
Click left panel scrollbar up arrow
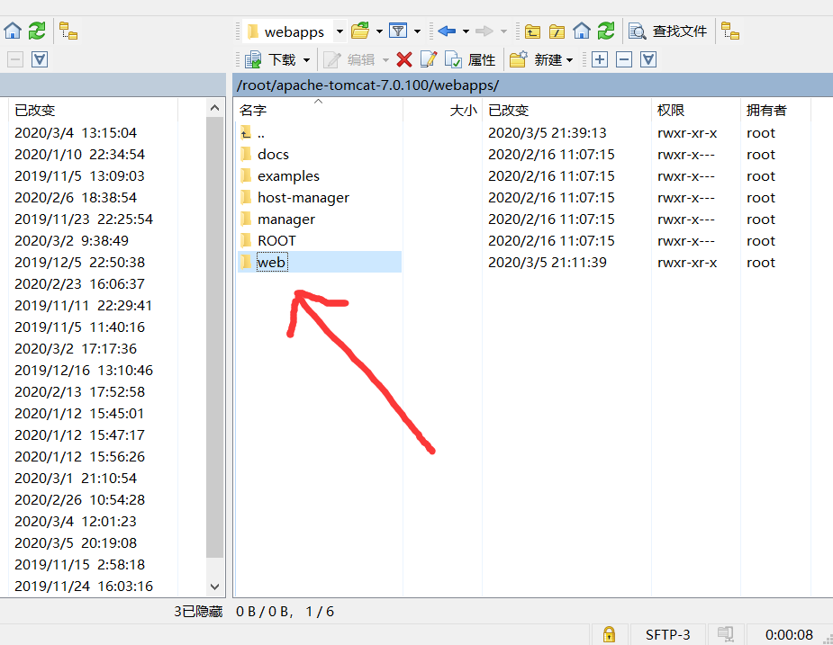pyautogui.click(x=214, y=108)
